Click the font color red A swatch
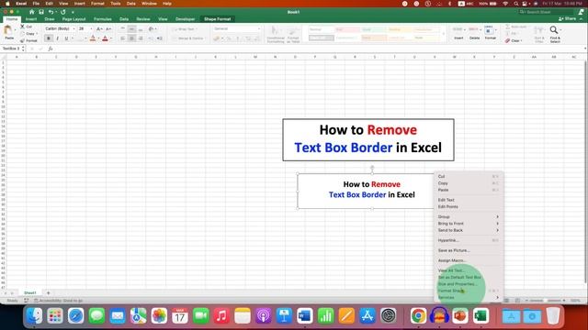This screenshot has height=330, width=588. click(105, 38)
